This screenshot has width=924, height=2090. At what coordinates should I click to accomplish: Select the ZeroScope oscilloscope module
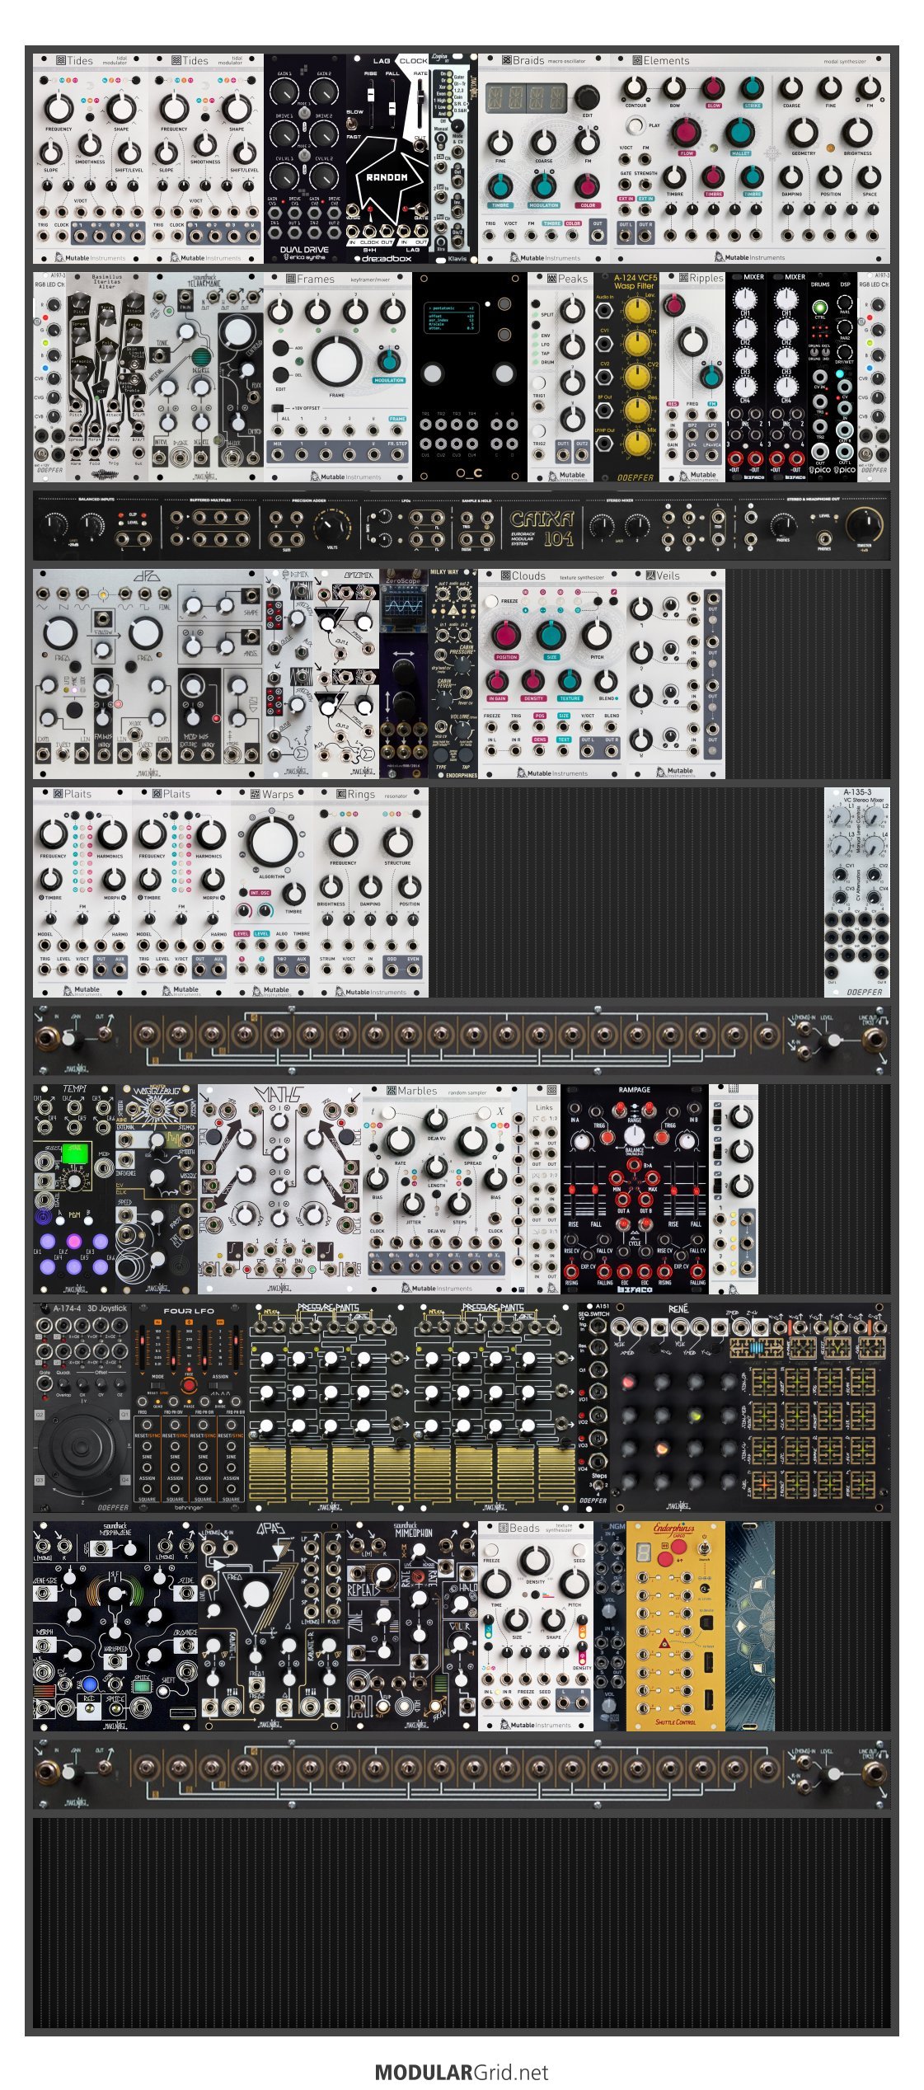(x=404, y=674)
